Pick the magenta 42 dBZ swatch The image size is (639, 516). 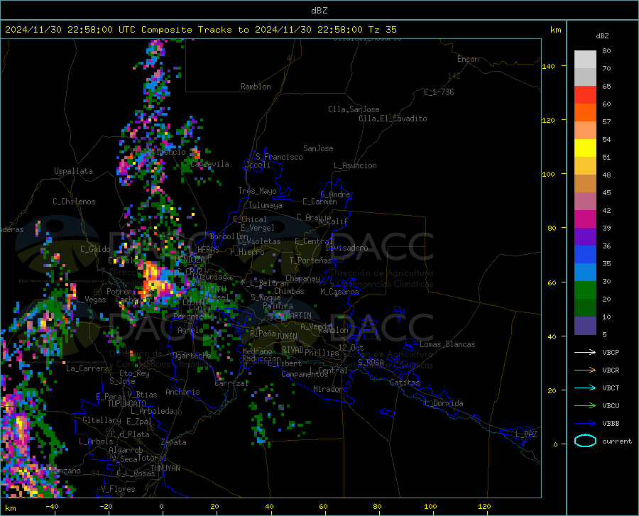click(585, 219)
